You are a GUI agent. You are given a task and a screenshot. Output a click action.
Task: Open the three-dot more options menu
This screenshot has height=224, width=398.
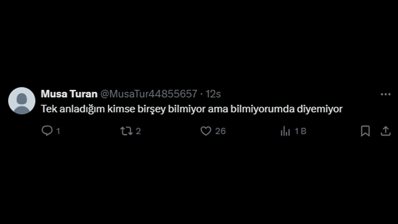[x=386, y=94]
